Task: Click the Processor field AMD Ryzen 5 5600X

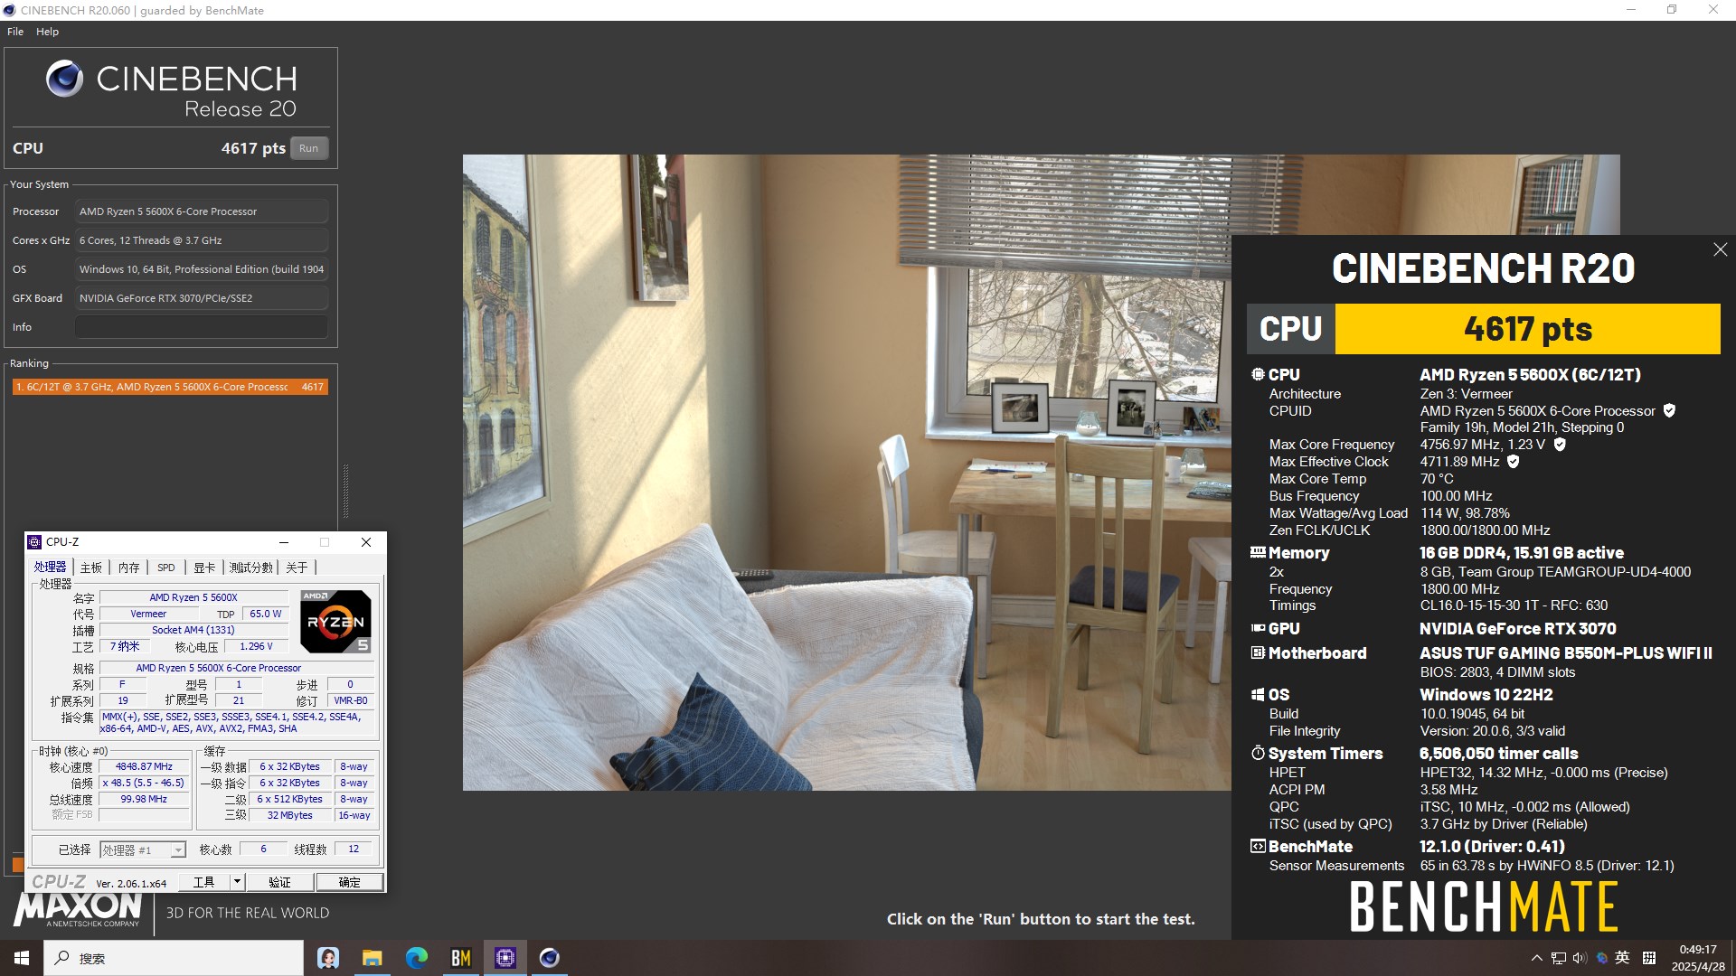Action: pos(201,211)
